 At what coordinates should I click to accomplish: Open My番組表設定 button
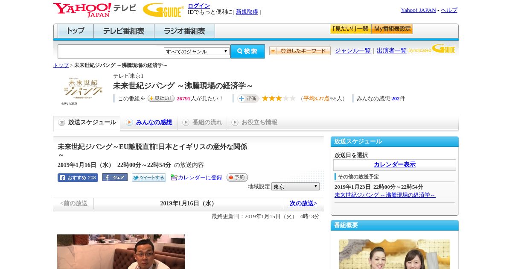pos(392,29)
